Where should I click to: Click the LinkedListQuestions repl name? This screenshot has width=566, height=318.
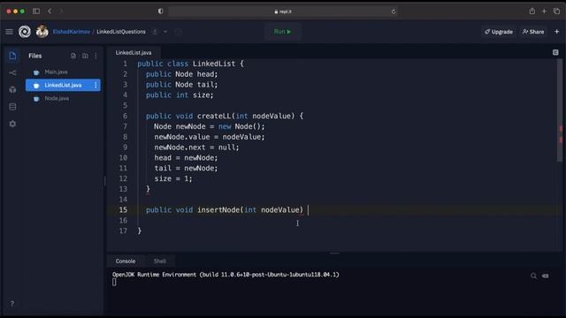121,32
